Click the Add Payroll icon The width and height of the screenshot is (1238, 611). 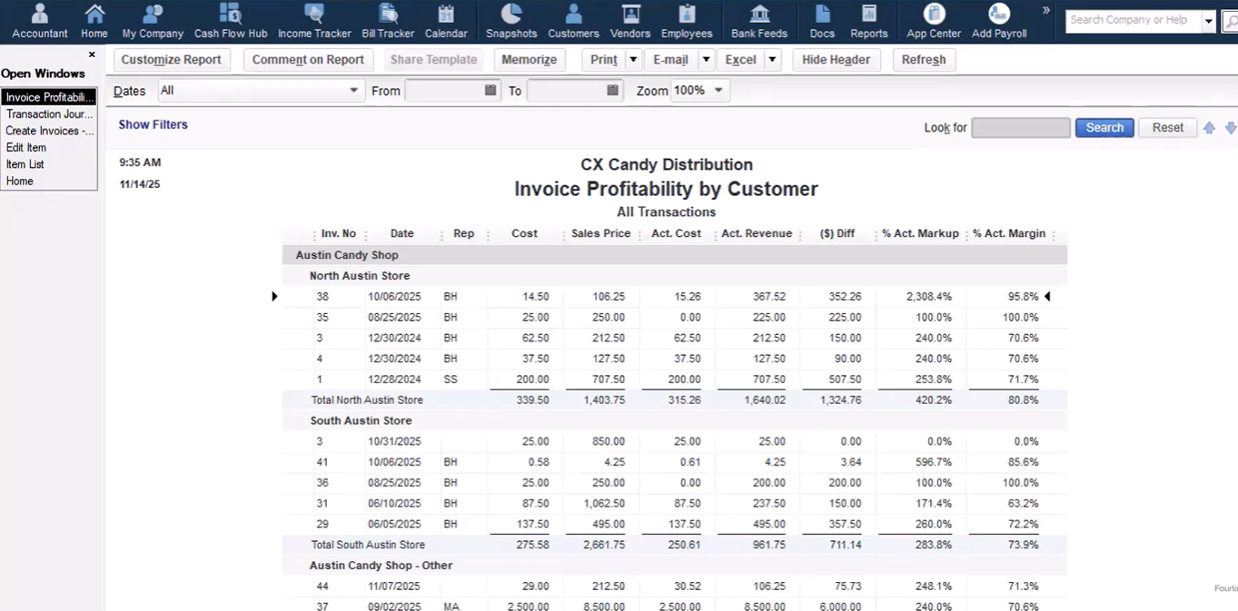[x=999, y=21]
